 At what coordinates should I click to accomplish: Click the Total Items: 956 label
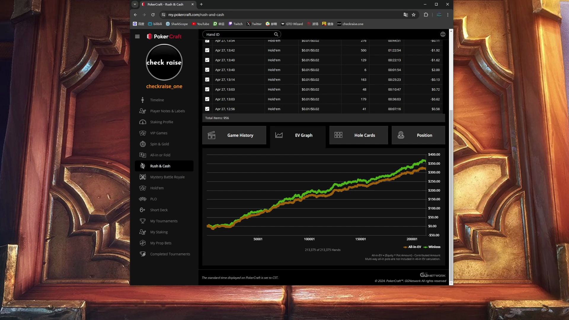217,118
